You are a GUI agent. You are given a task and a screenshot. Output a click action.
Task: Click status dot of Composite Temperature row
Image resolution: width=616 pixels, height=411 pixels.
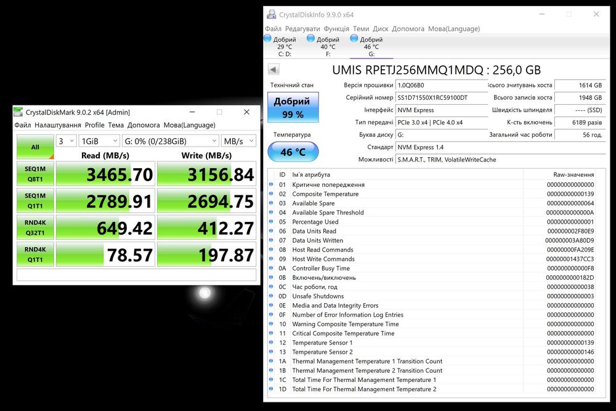click(271, 193)
